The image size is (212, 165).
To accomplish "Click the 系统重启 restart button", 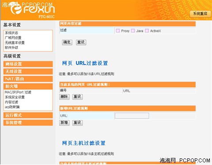I will click(x=200, y=14).
